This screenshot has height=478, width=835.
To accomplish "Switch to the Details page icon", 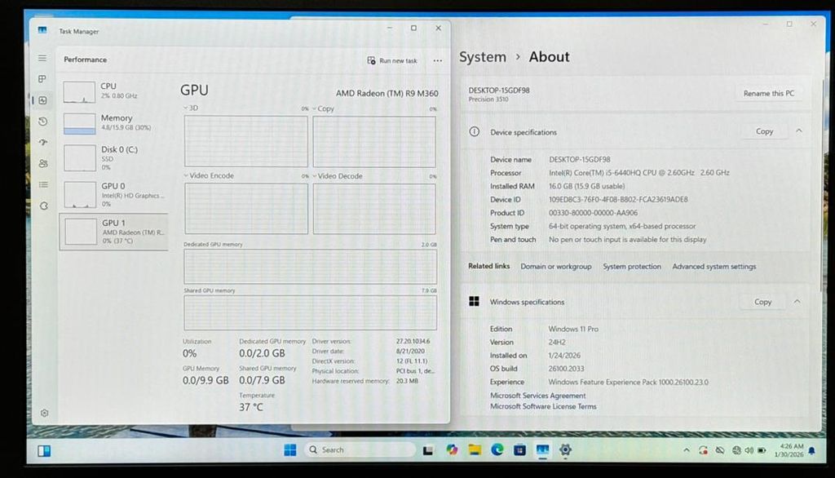I will [42, 184].
